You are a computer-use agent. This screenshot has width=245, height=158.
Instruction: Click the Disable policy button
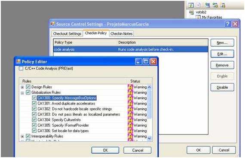(x=222, y=87)
